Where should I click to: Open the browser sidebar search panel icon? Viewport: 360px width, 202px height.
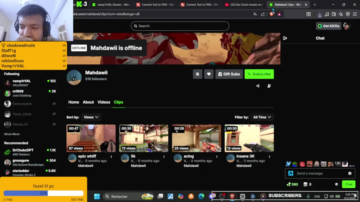(309, 14)
